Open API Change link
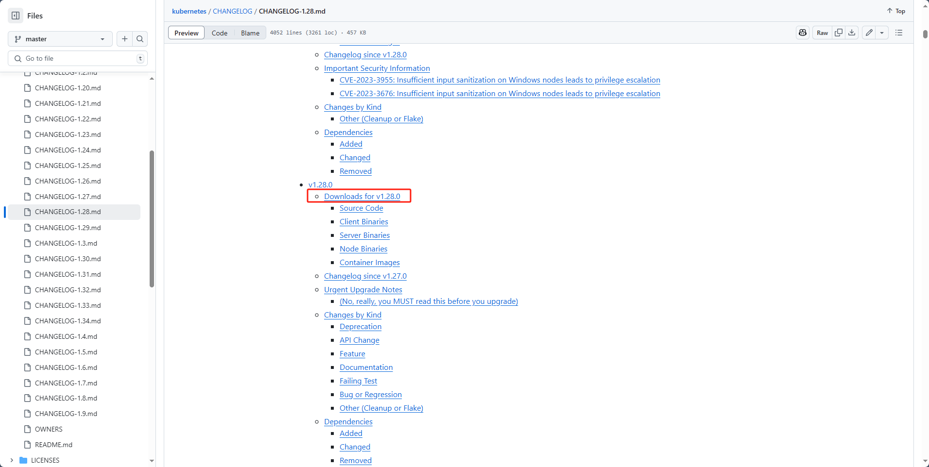 point(360,340)
